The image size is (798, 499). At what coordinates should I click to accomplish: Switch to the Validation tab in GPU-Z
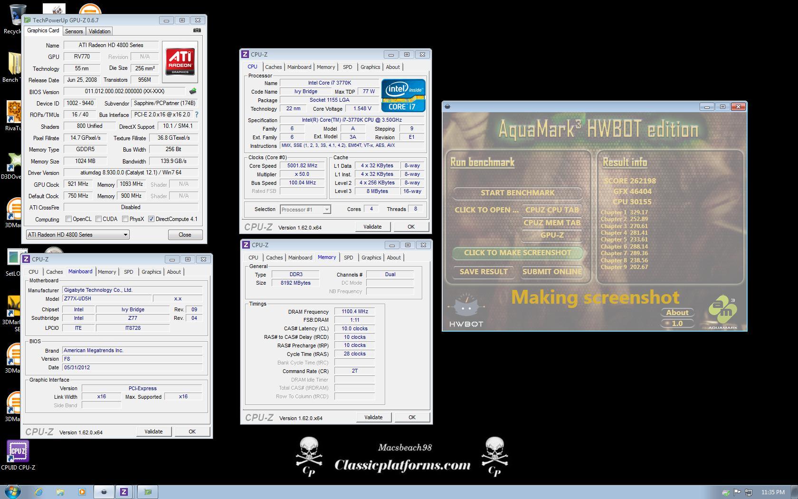coord(99,31)
